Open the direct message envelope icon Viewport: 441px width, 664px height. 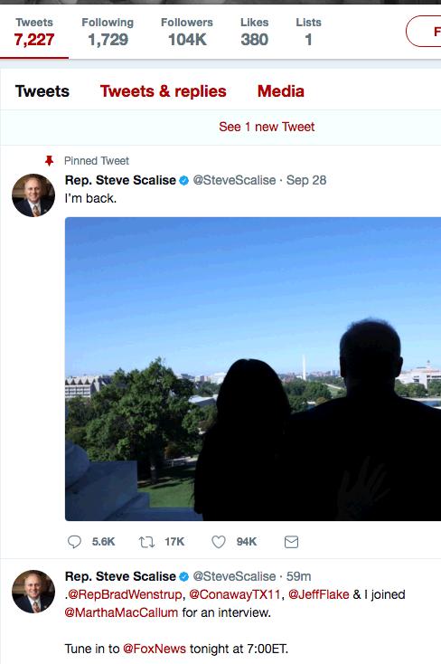[x=291, y=542]
